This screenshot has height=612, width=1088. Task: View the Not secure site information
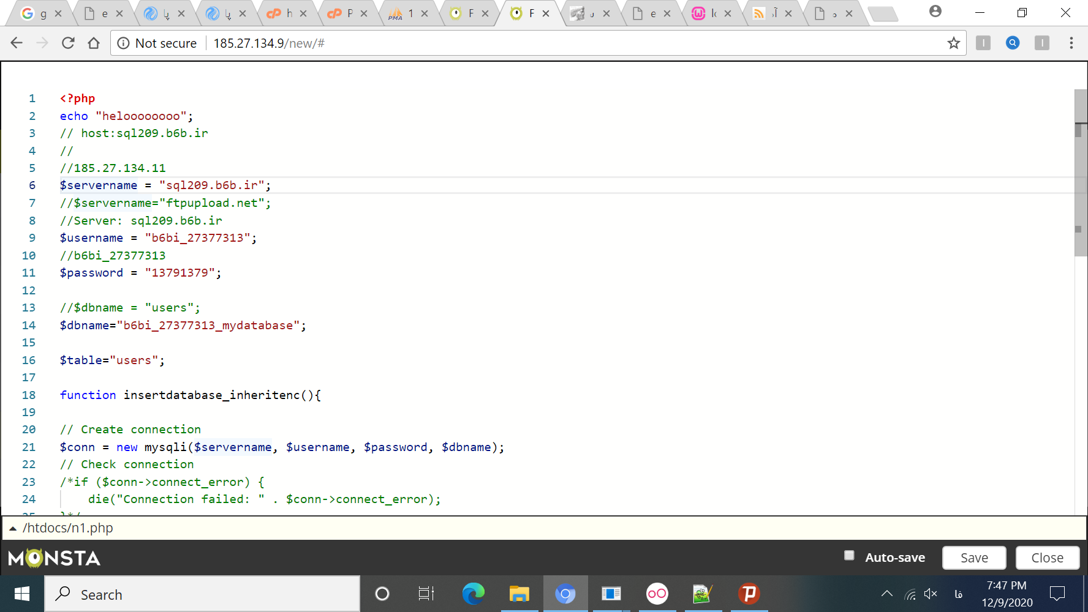pos(157,43)
